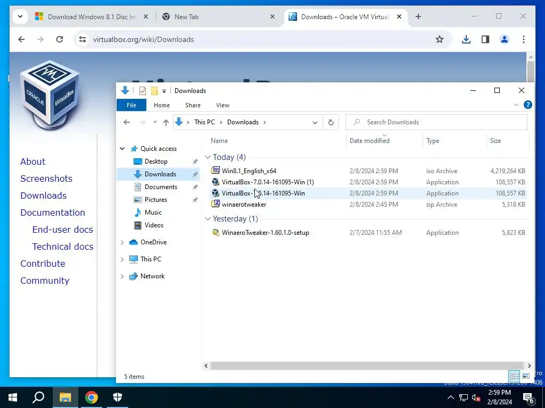Viewport: 545px width, 408px height.
Task: Click Chrome icon in taskbar
Action: point(92,397)
